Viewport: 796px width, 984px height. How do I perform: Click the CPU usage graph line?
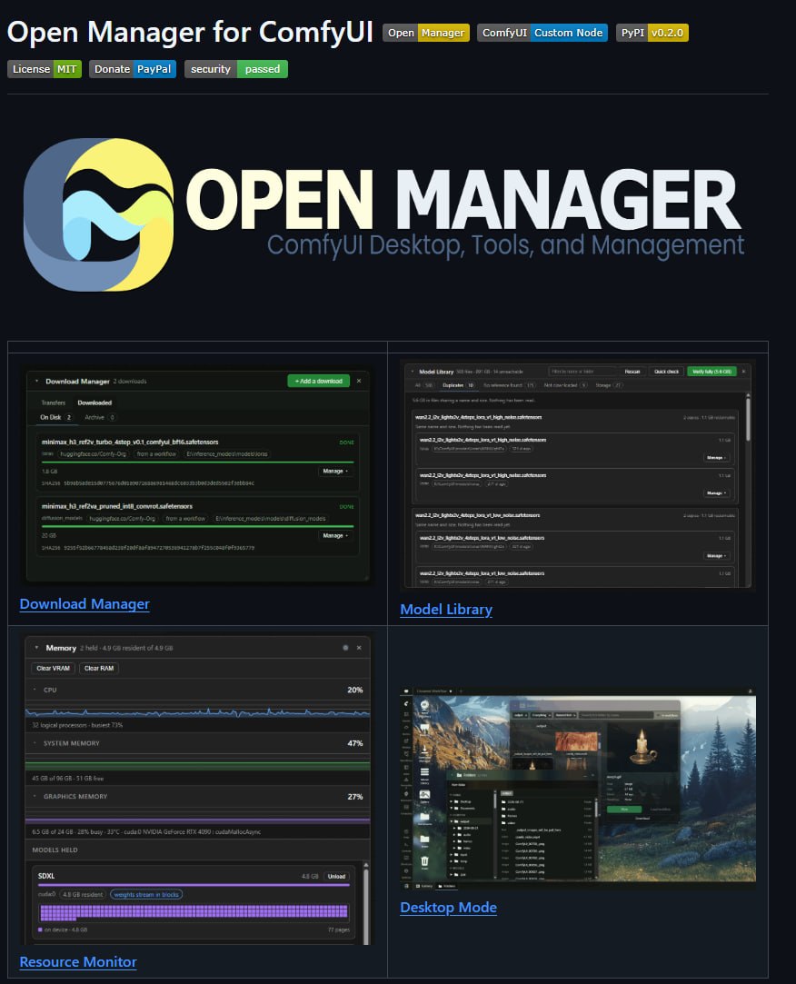[198, 713]
